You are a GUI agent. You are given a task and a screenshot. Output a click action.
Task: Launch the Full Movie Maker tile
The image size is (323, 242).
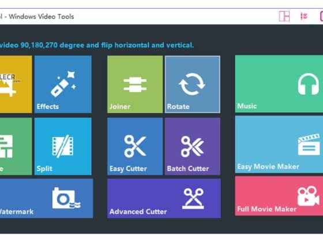279,196
